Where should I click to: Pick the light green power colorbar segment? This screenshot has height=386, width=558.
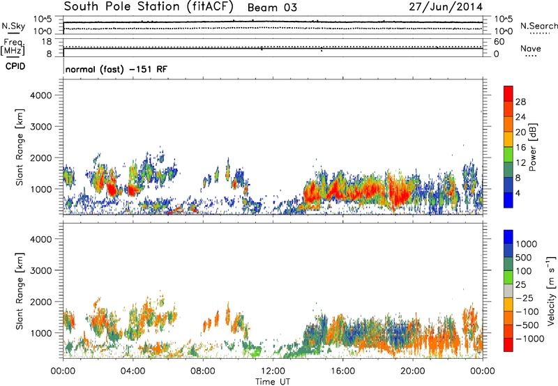(x=508, y=155)
